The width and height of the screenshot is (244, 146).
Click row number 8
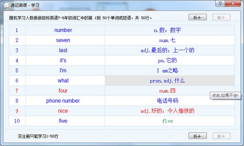17,101
